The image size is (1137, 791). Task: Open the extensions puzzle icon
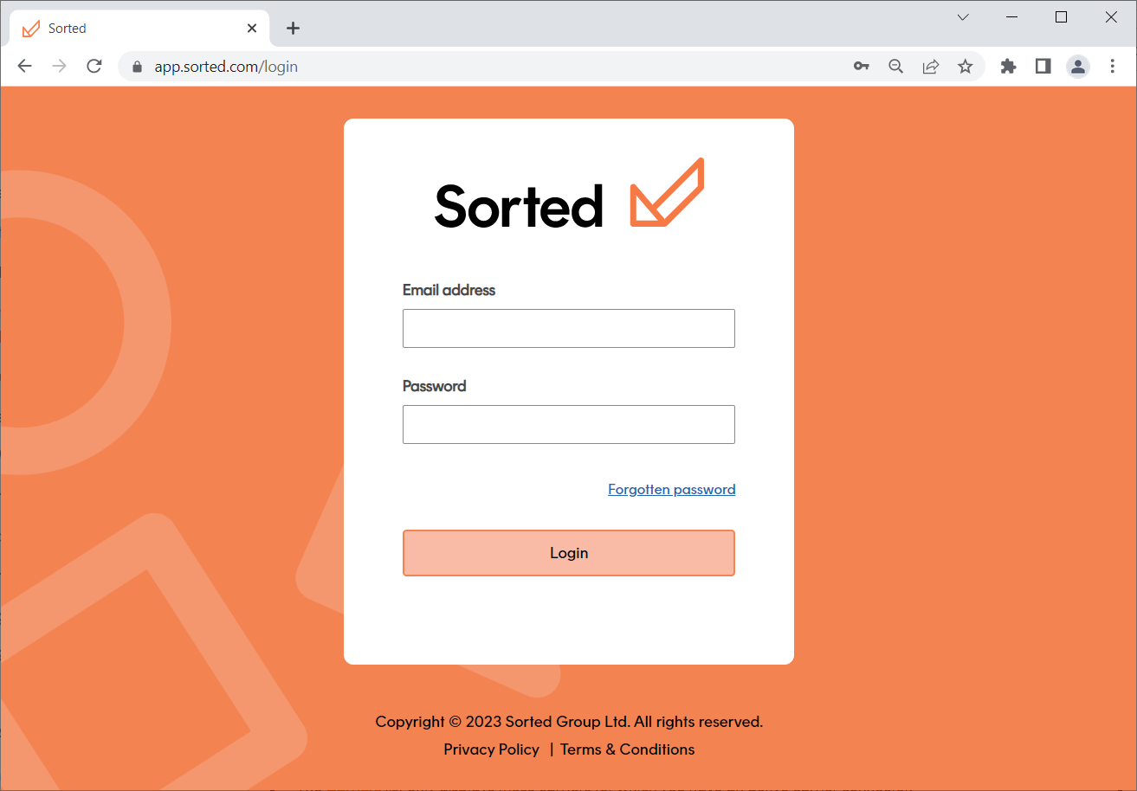[x=1008, y=66]
